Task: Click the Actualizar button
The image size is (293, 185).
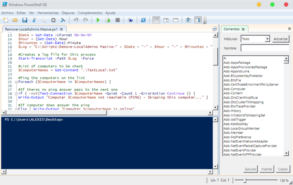Action: point(281,39)
